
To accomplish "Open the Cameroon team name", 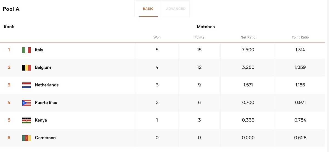I will tap(45, 138).
